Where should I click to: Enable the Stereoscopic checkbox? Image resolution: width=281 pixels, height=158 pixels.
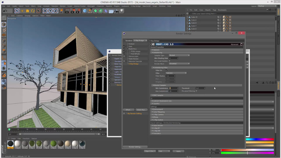[x=124, y=56]
